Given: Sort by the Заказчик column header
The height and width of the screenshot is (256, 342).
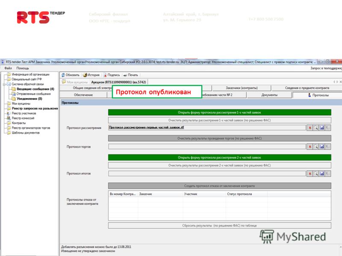Looking at the screenshot, I should click(160, 194).
